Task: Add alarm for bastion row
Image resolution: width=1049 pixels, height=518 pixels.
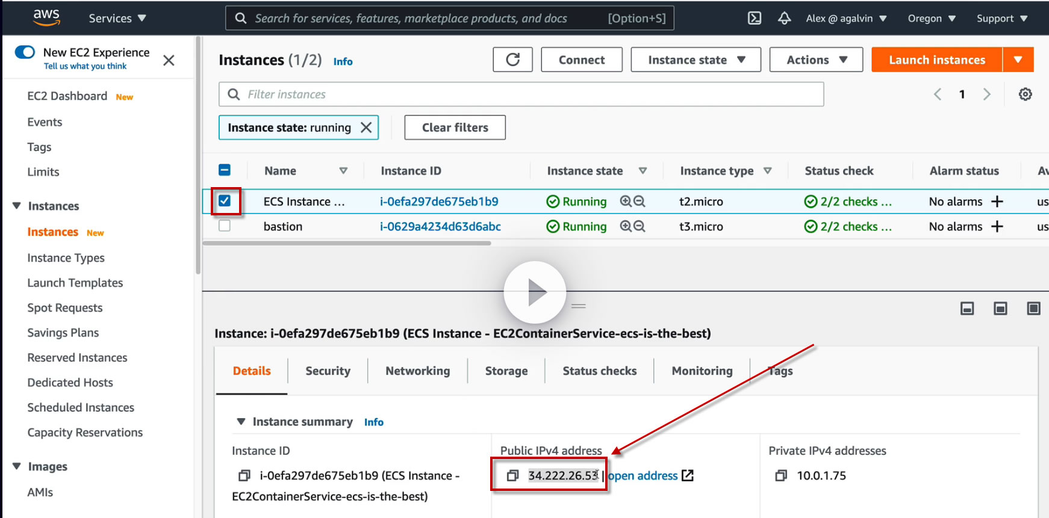Action: tap(997, 226)
